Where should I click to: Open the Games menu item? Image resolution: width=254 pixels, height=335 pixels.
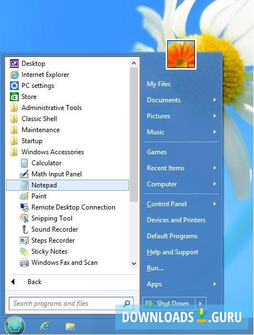point(157,152)
